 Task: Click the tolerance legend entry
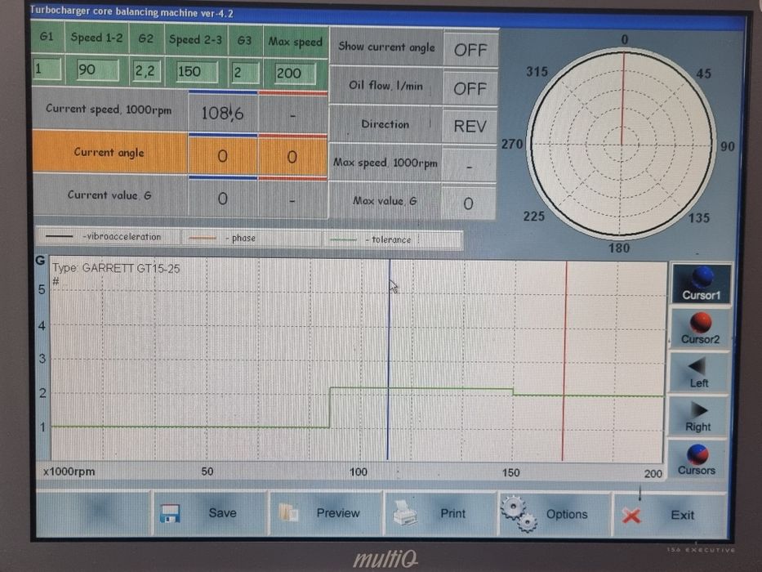pos(392,239)
